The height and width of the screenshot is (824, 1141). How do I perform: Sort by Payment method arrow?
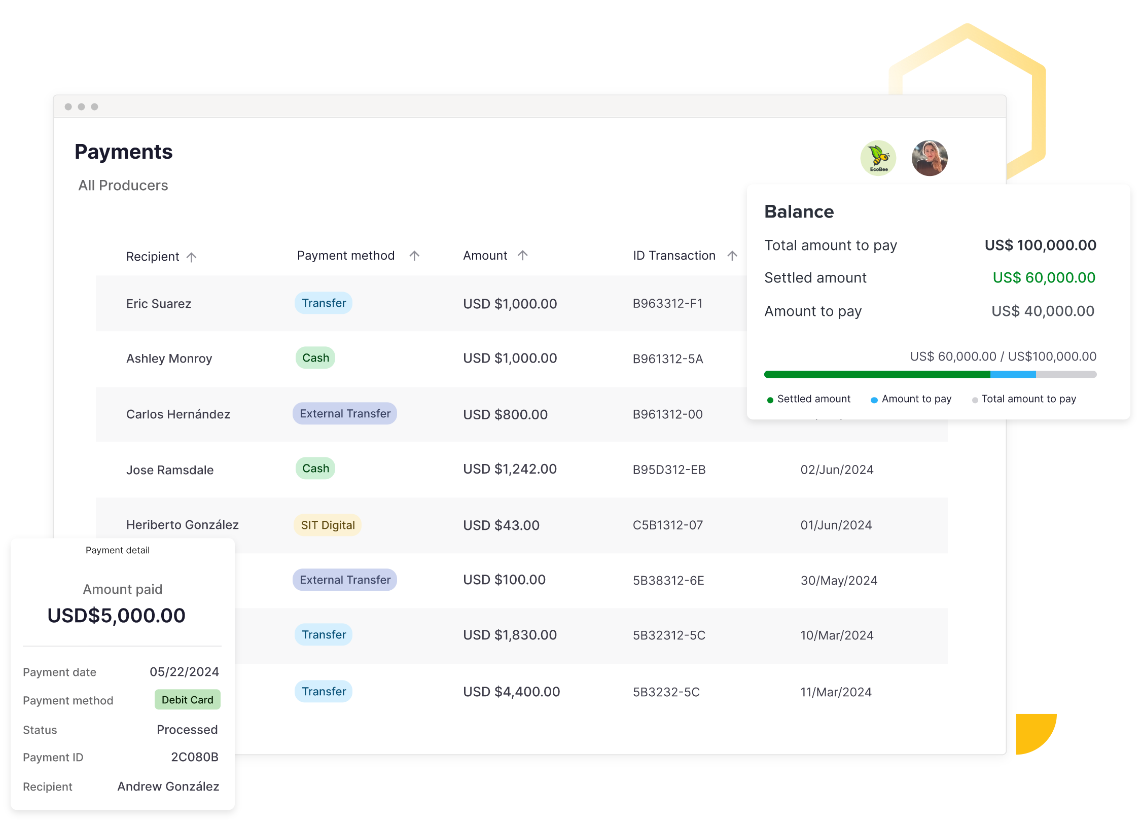[x=414, y=256]
